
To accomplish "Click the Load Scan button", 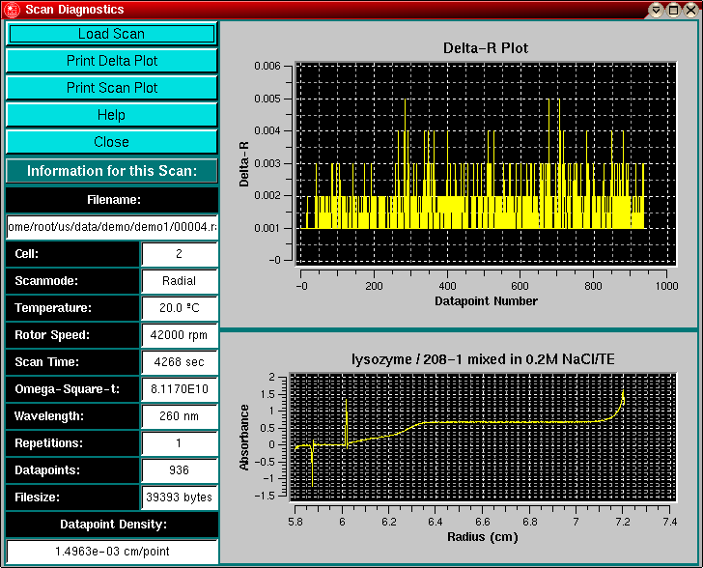I will tap(111, 34).
